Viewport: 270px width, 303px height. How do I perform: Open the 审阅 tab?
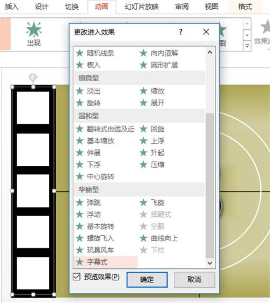point(182,7)
